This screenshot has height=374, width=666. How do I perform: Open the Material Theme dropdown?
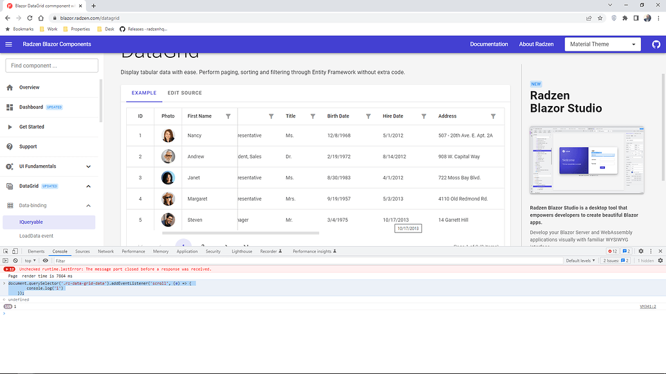coord(603,44)
